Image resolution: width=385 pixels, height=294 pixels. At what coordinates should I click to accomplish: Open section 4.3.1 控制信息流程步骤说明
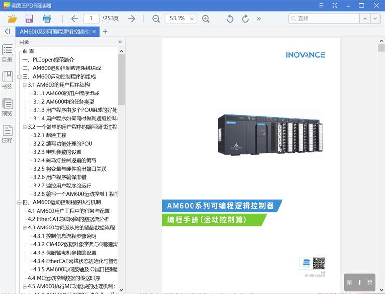tap(65, 236)
